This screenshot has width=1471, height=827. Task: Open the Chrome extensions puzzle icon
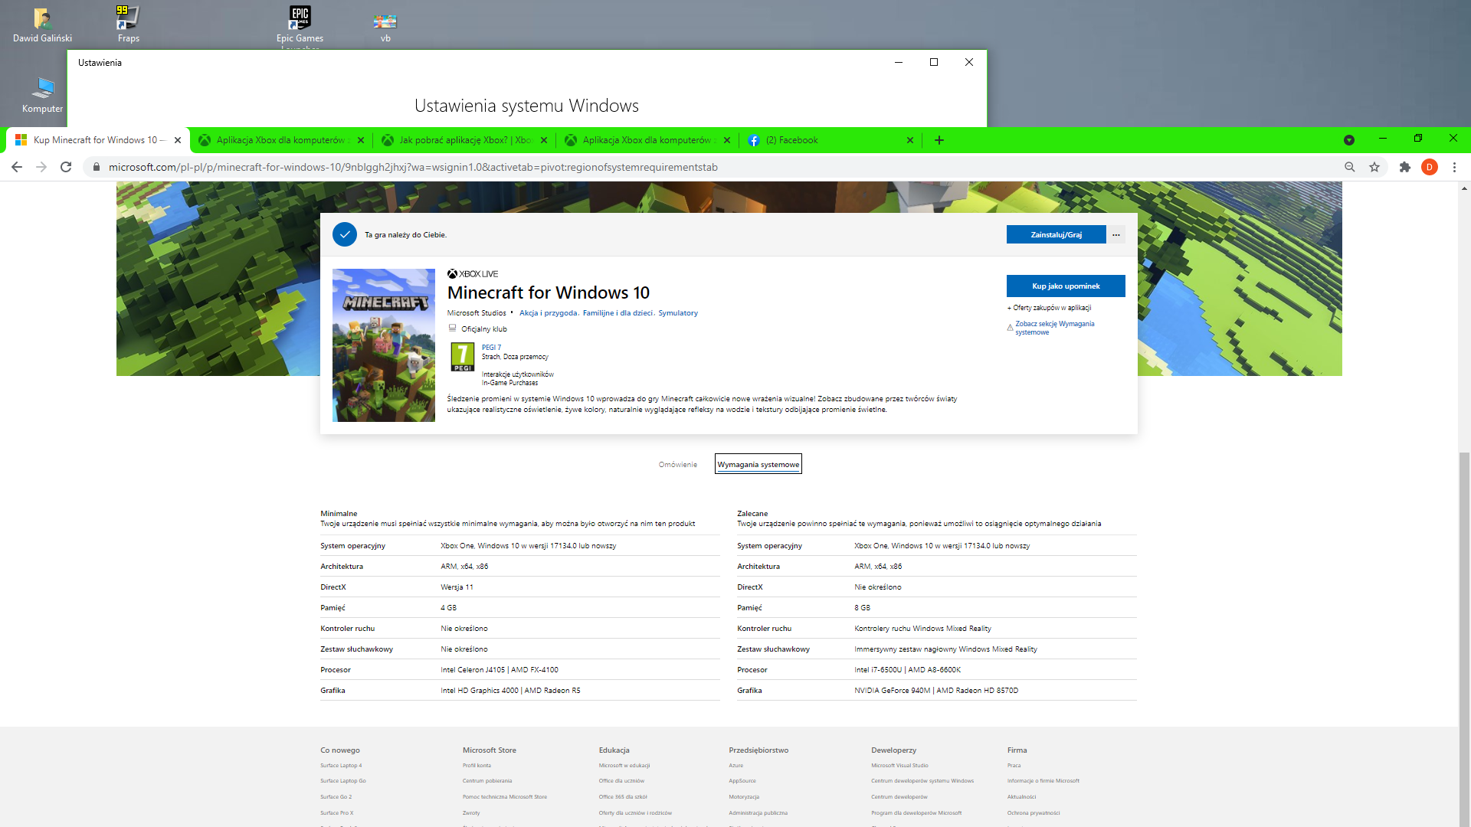coord(1404,167)
